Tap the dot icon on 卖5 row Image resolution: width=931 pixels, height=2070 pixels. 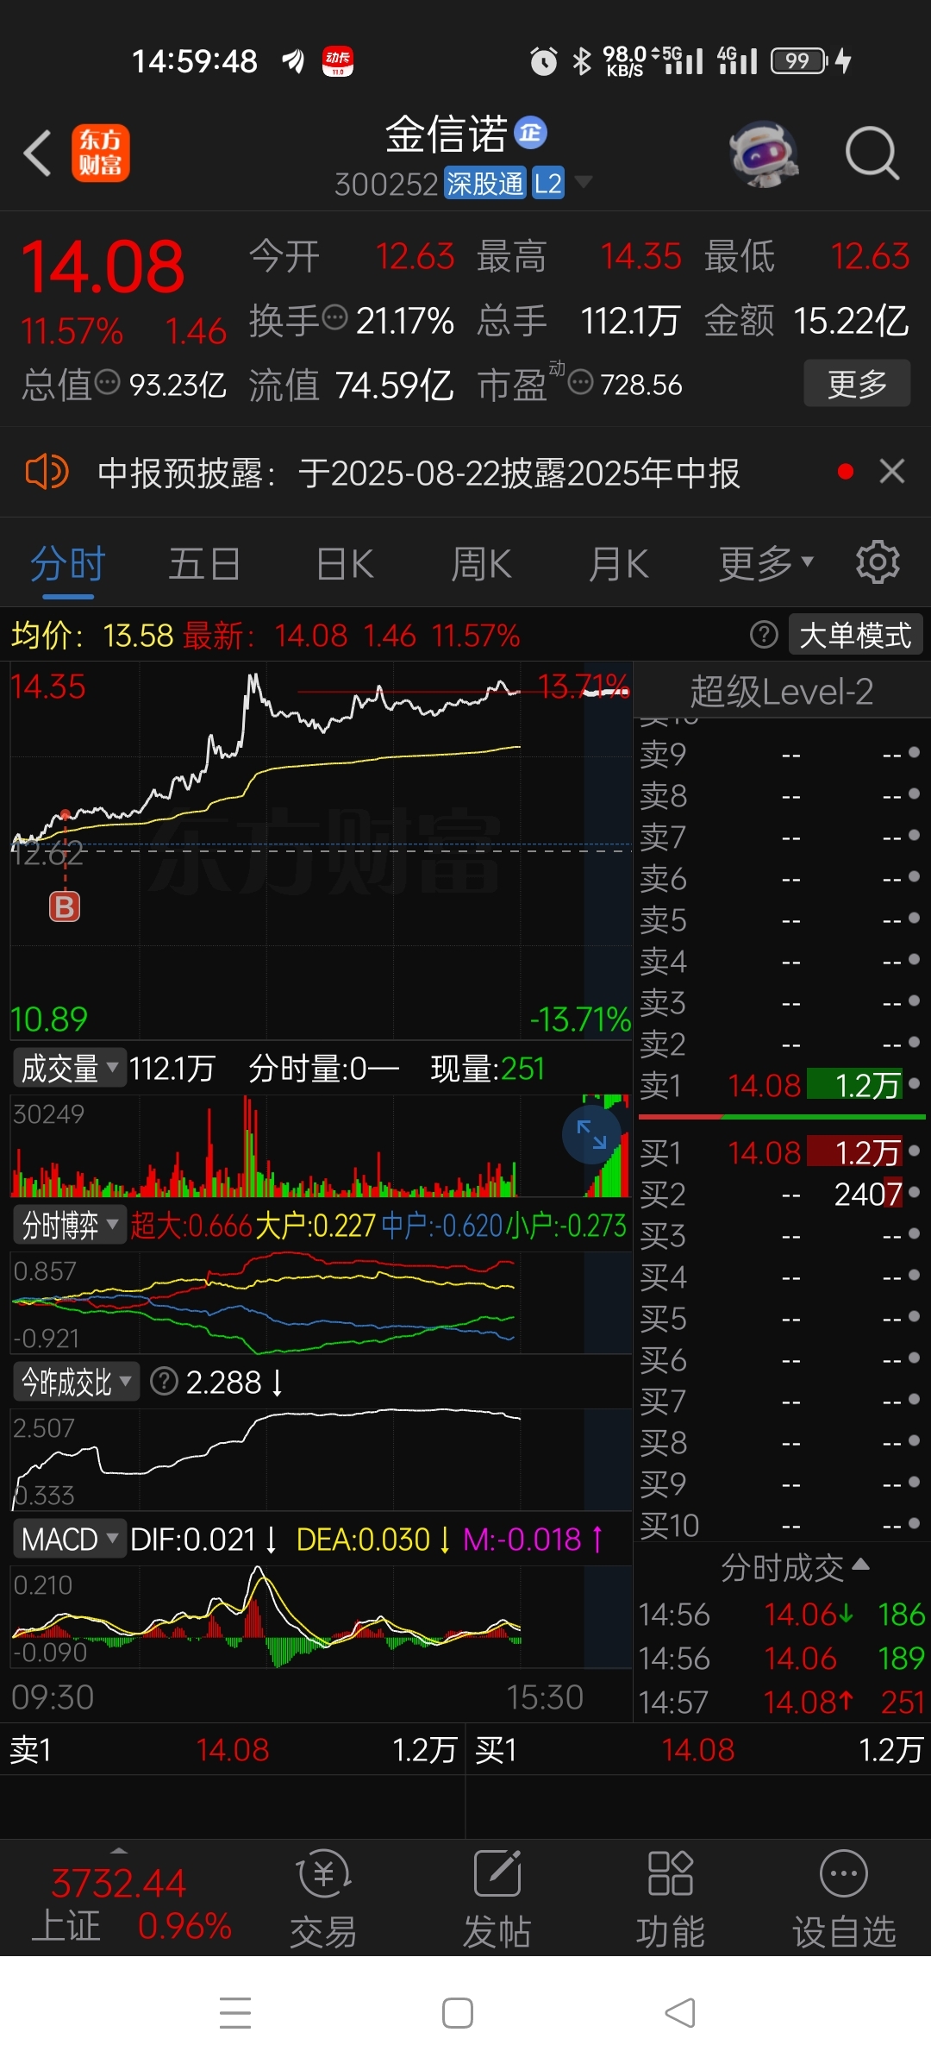coord(914,919)
